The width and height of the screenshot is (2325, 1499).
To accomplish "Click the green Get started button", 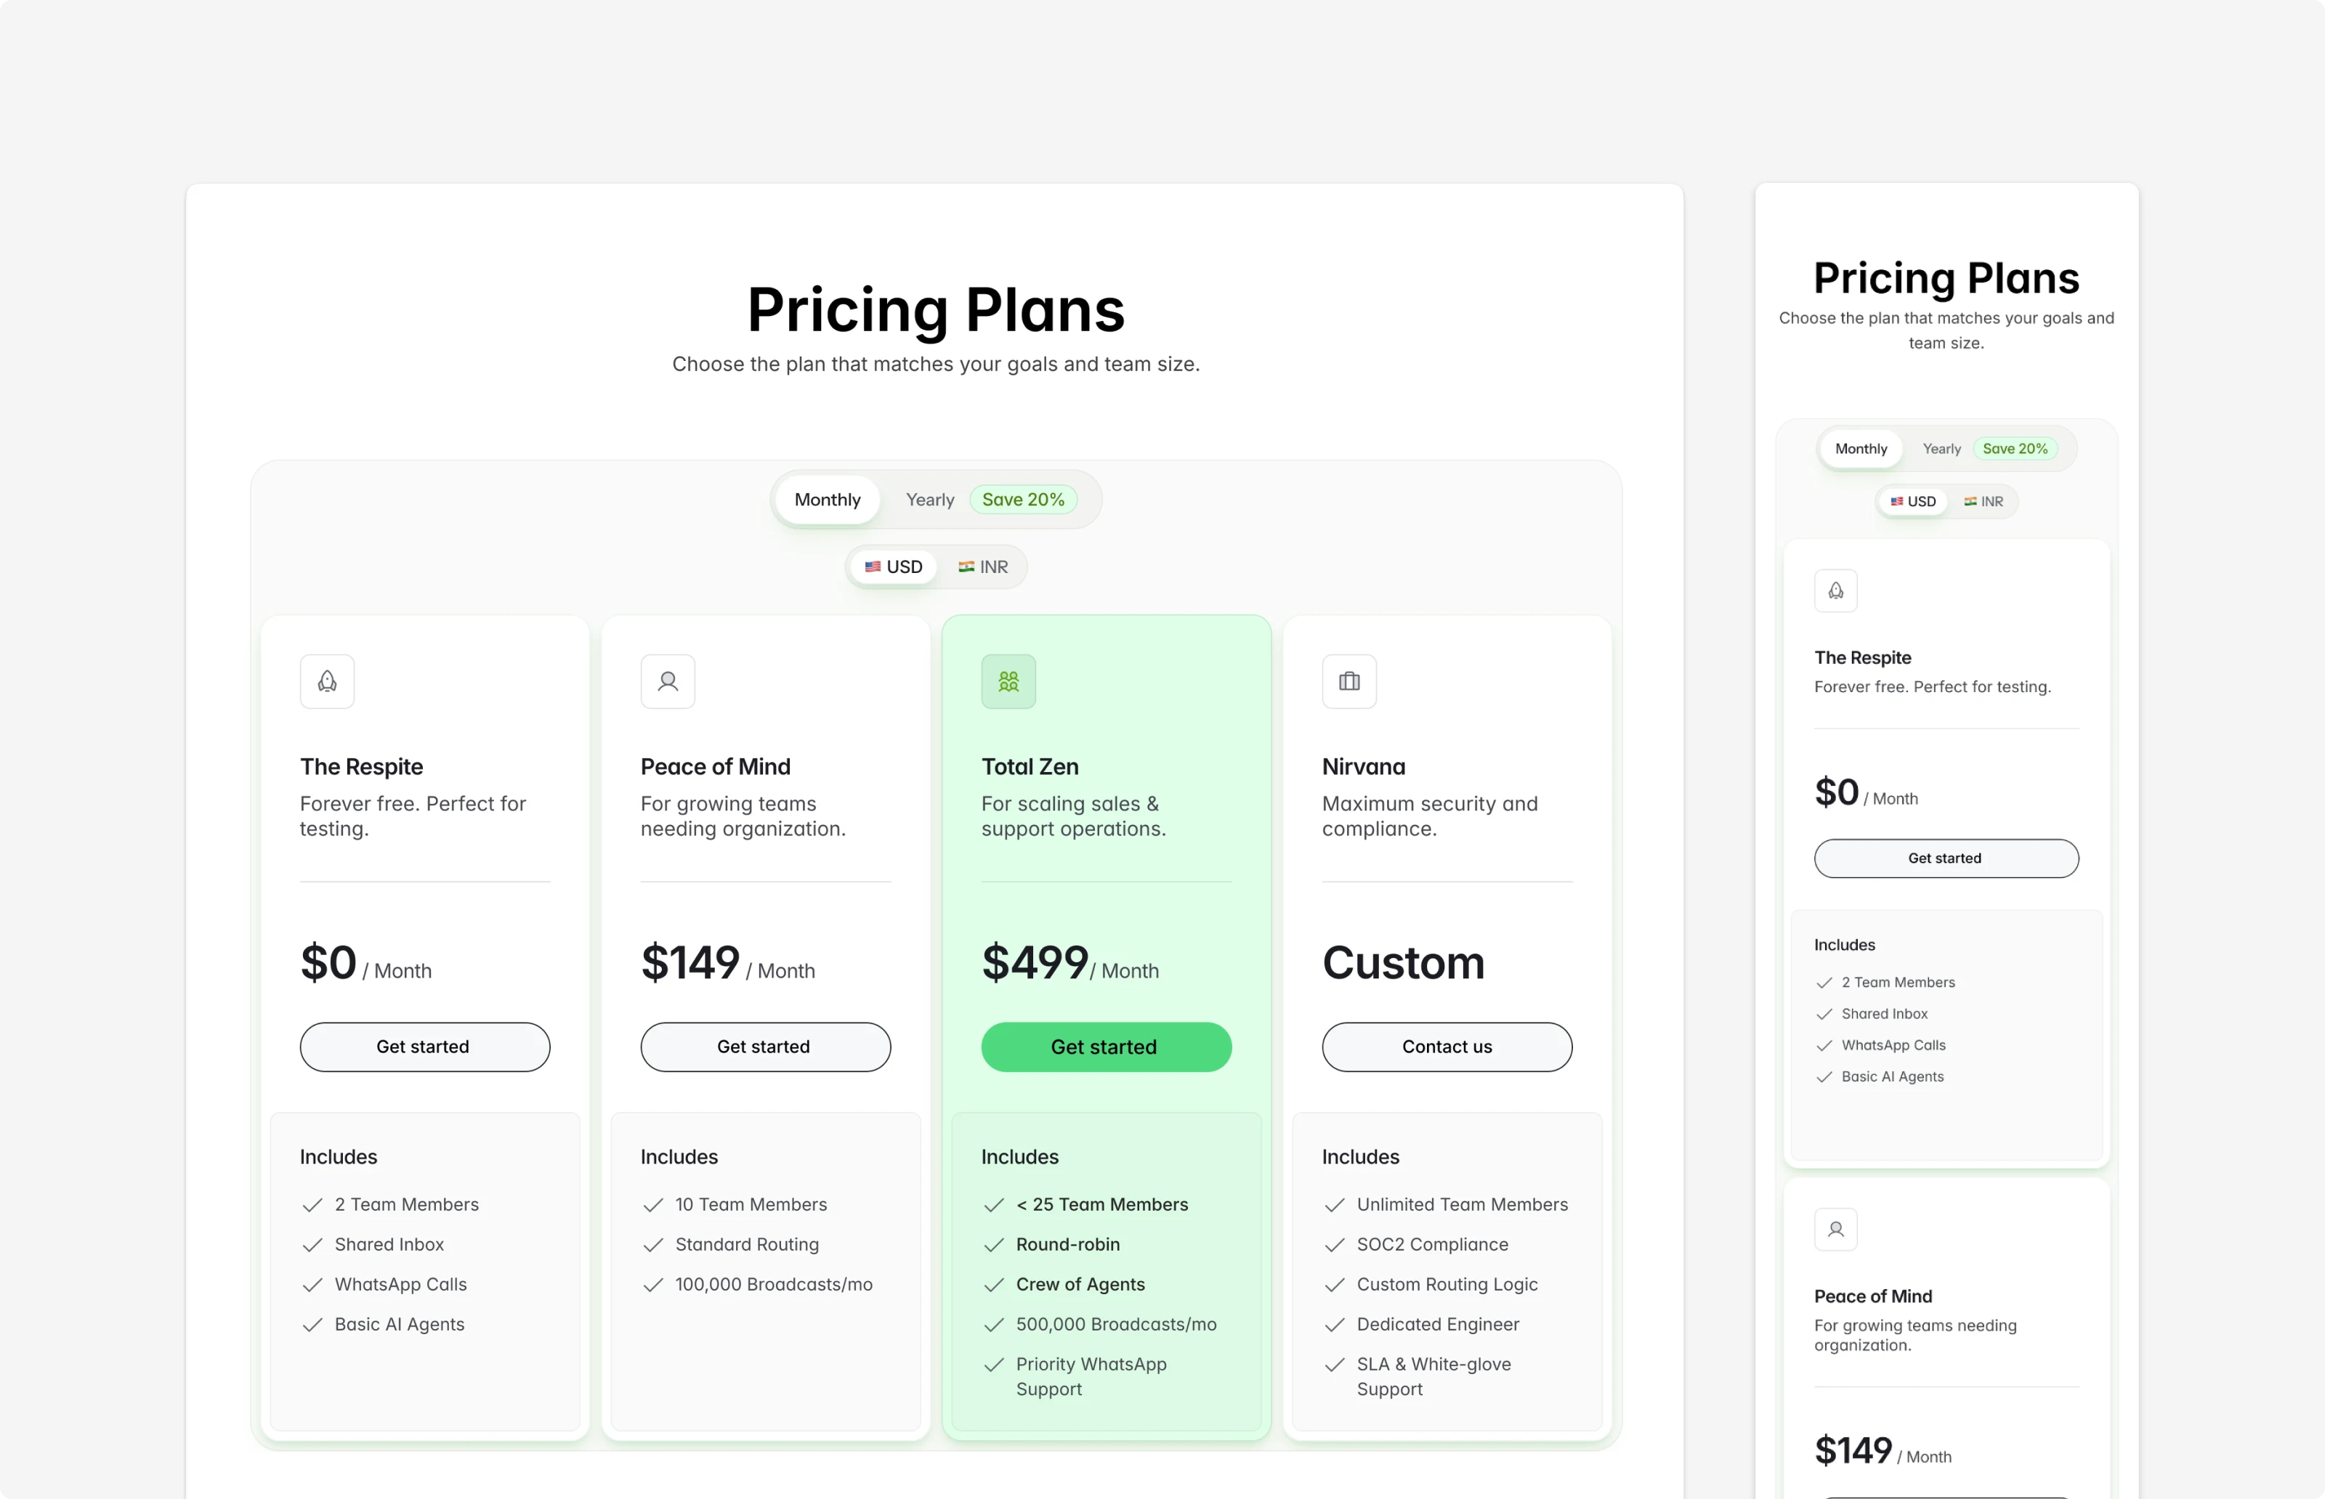I will click(1106, 1047).
